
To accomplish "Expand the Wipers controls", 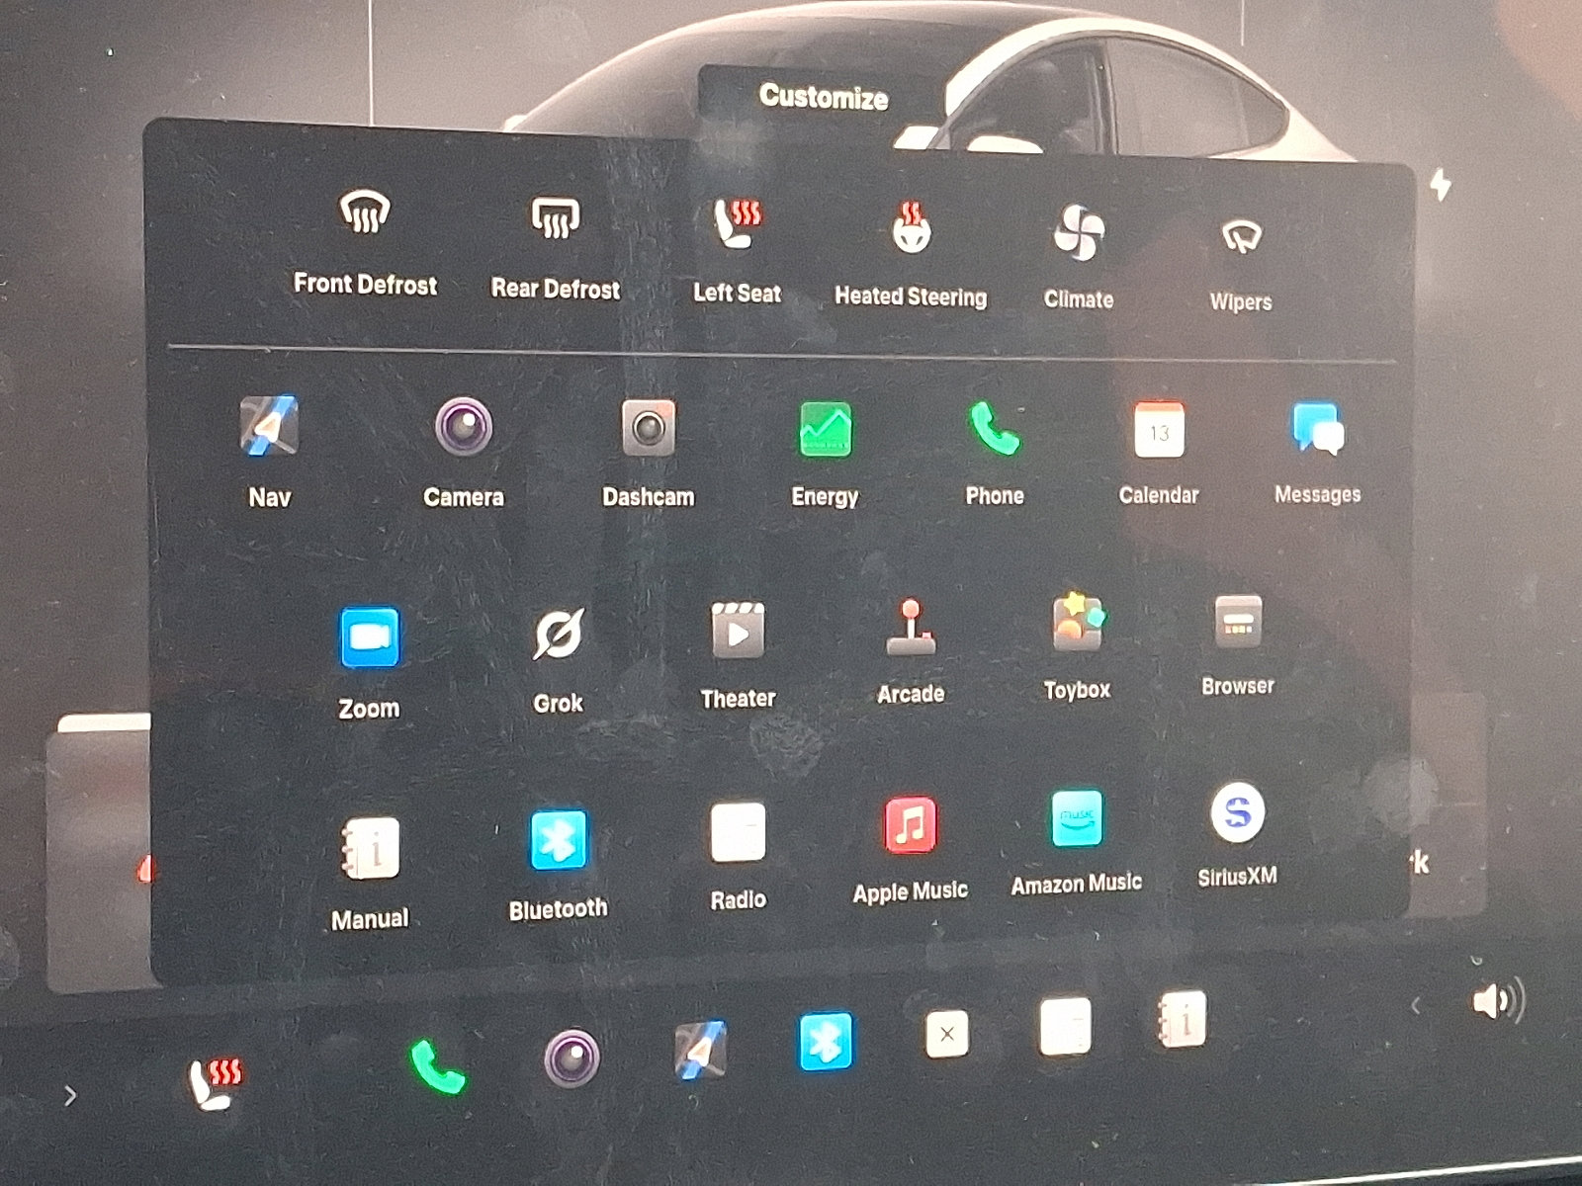I will [1240, 237].
